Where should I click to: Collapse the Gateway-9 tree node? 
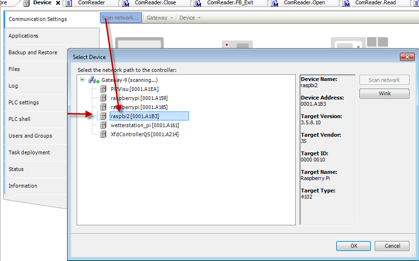[x=82, y=80]
